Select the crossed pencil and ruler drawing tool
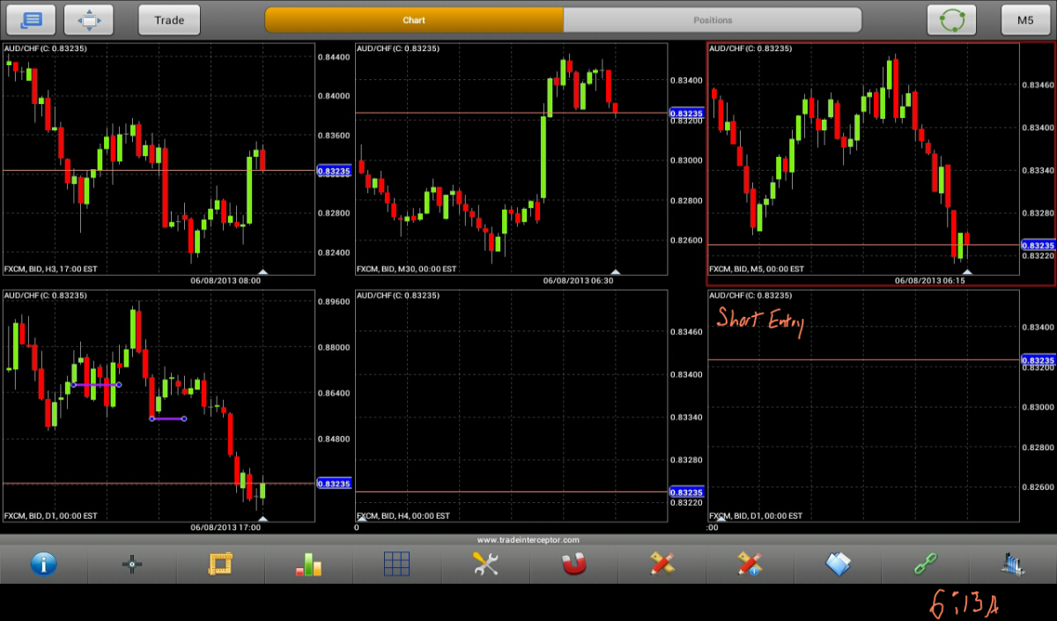The height and width of the screenshot is (621, 1057). click(x=662, y=564)
